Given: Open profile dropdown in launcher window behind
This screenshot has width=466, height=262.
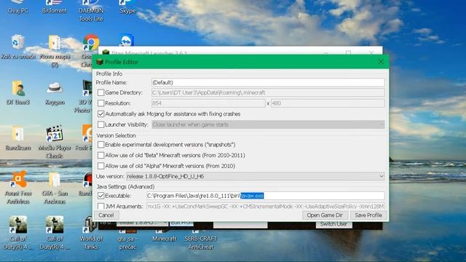Looking at the screenshot, I should 143,223.
